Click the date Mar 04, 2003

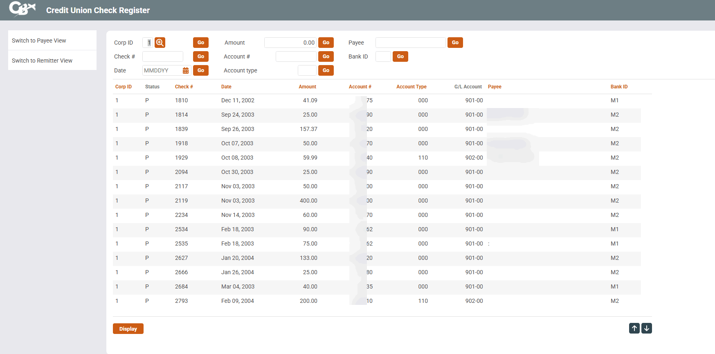pos(238,286)
